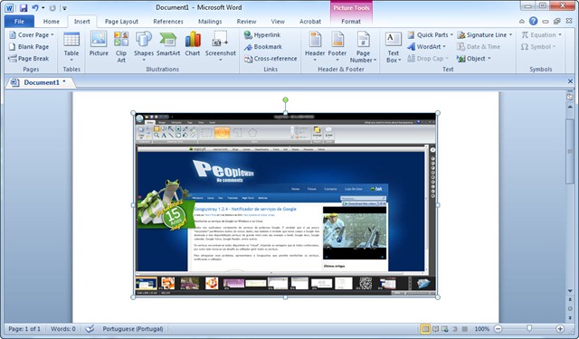
Task: Add a Bookmark from Links group
Action: (x=263, y=47)
